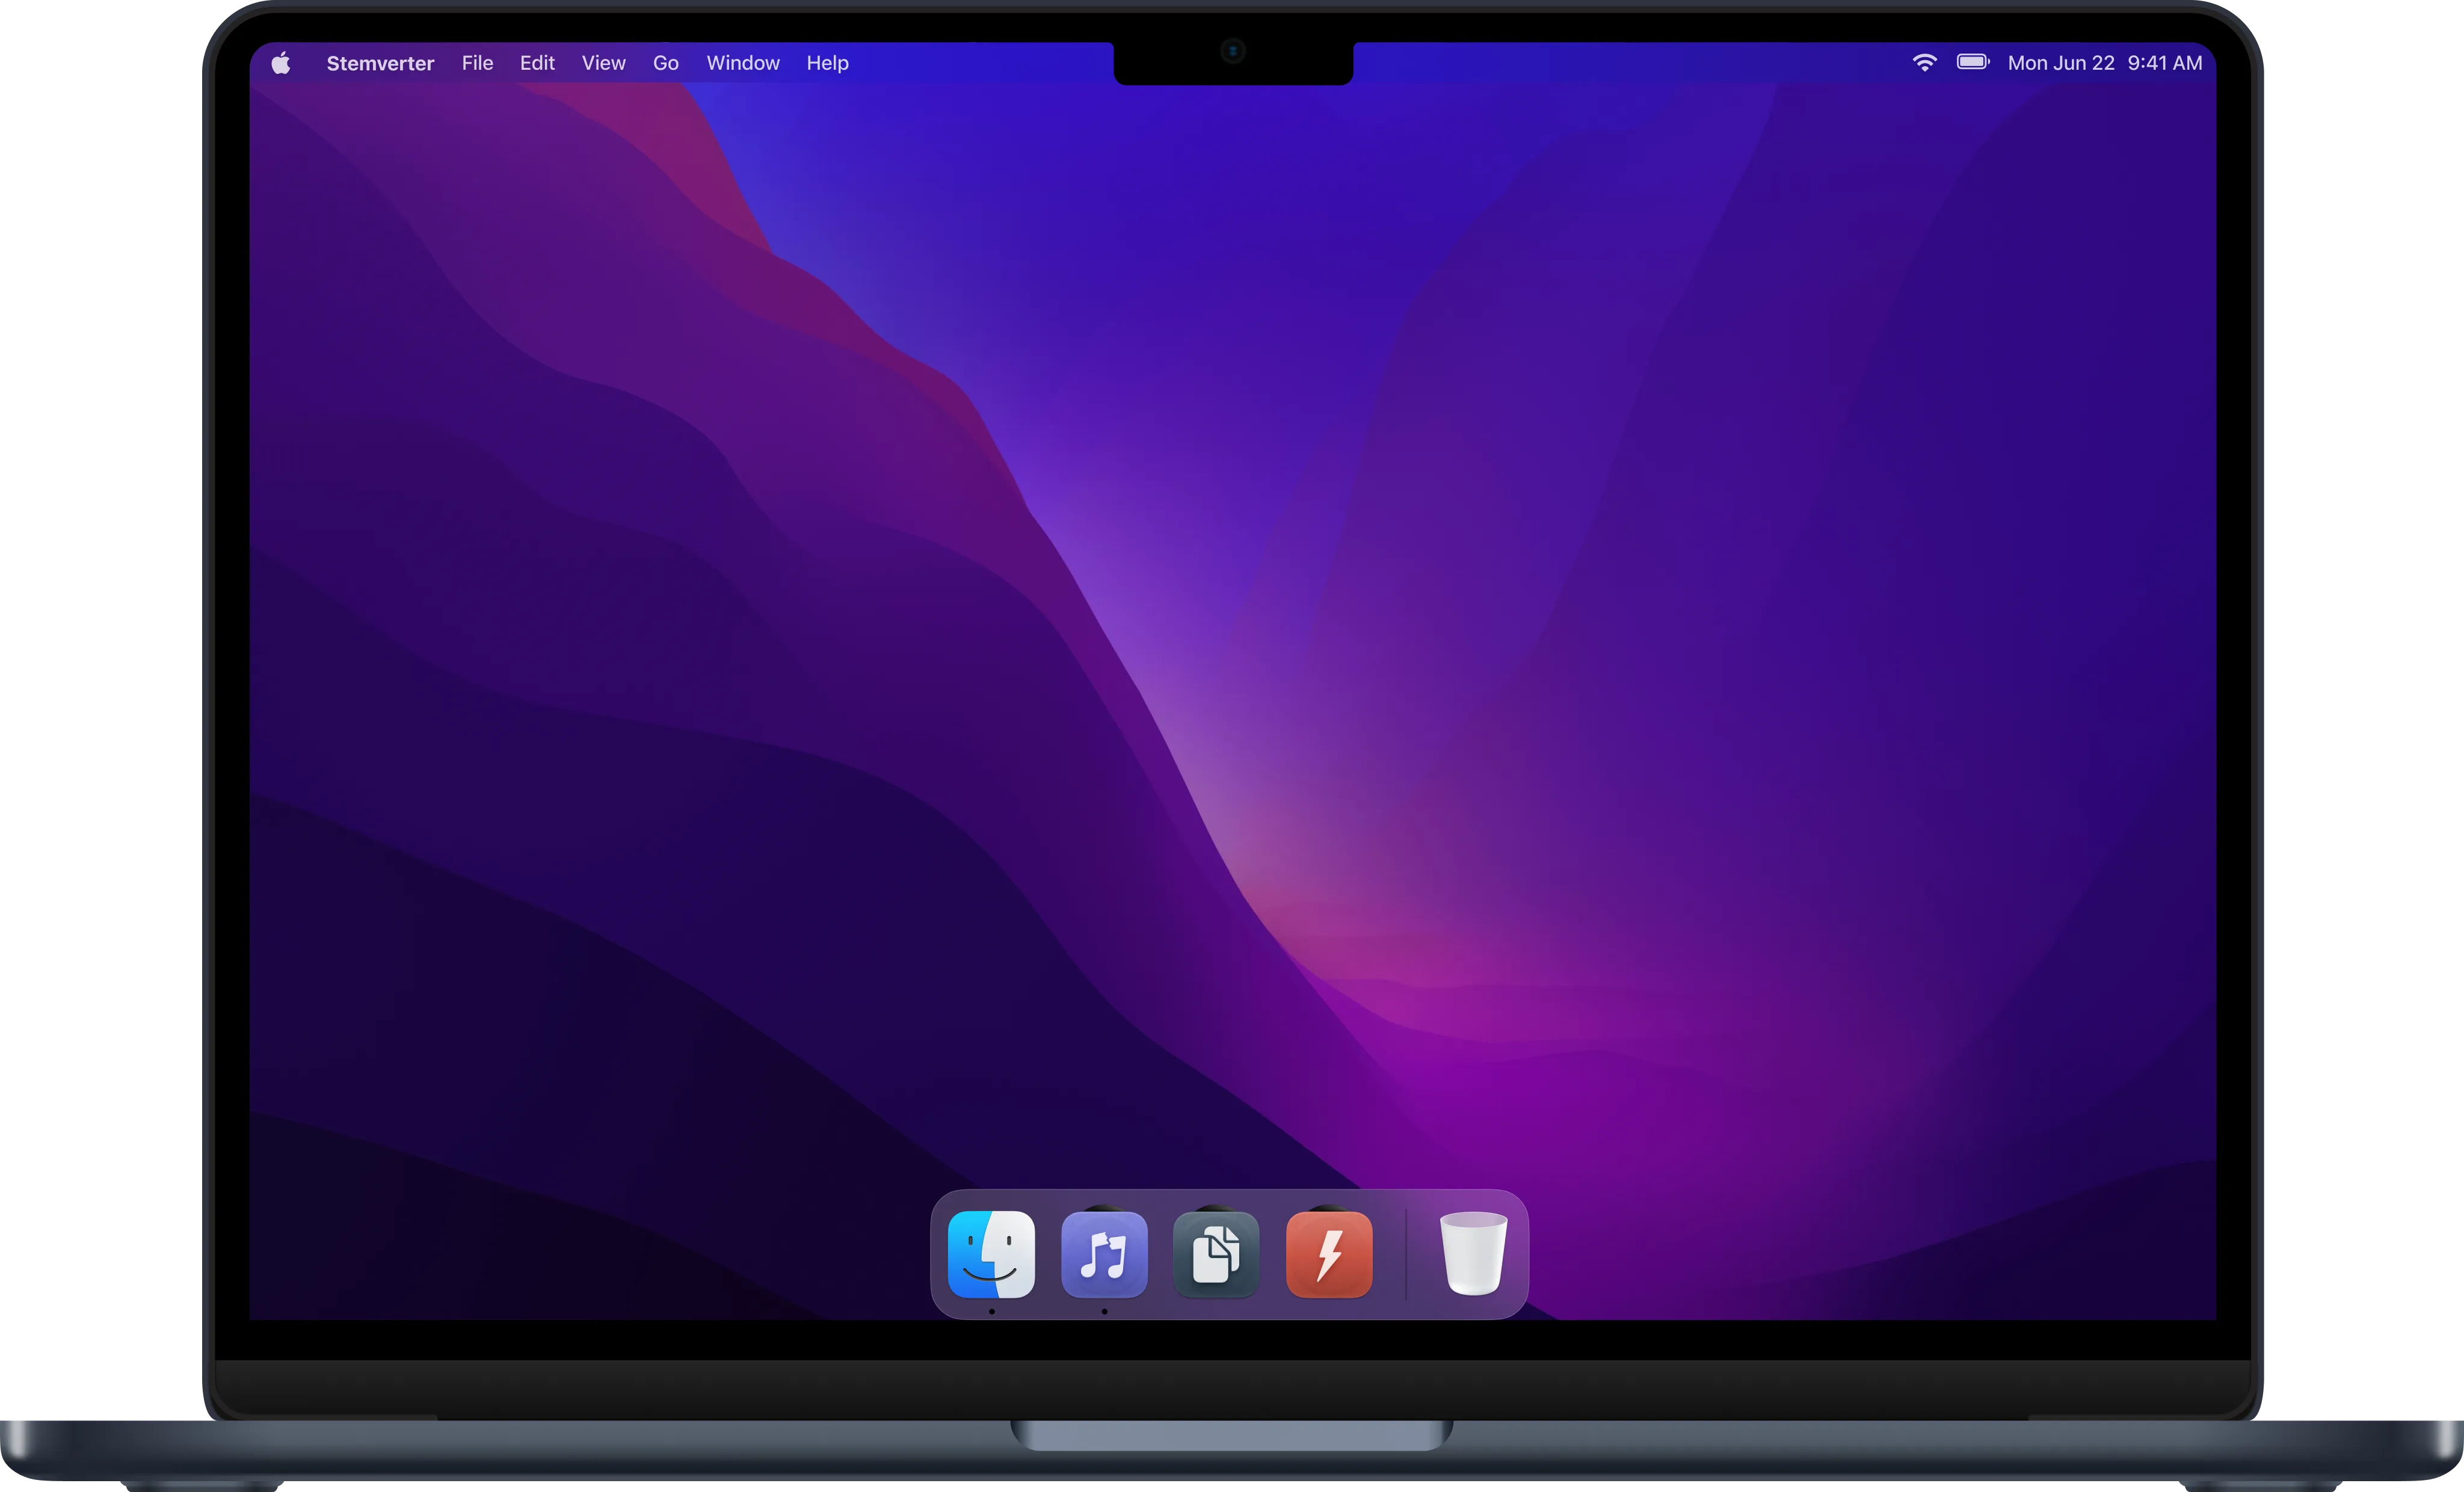Open the Stemverter application menu

380,62
